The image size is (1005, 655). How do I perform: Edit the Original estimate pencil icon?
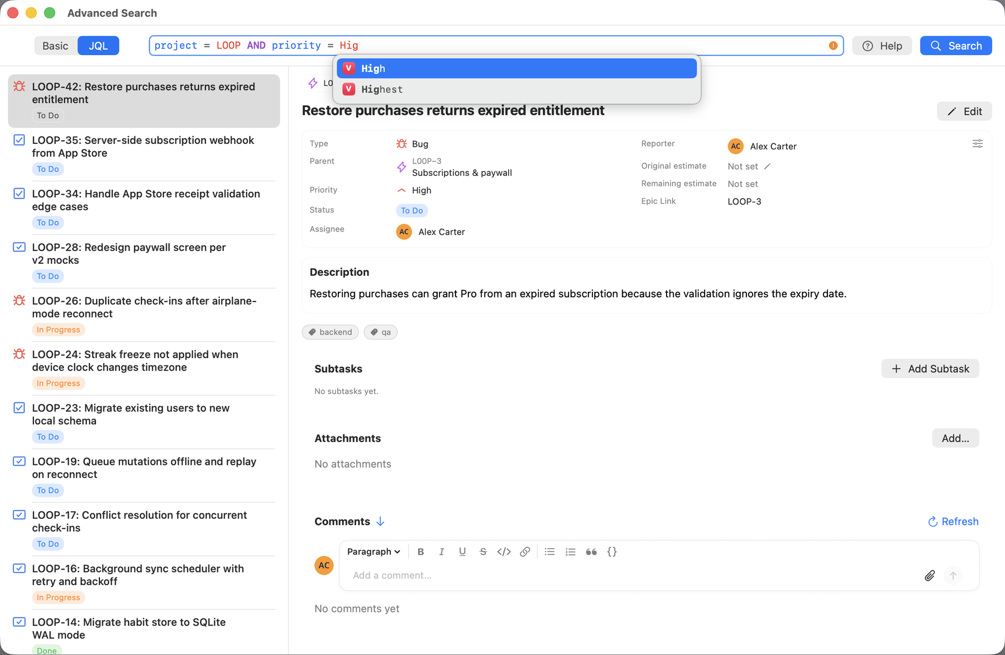pyautogui.click(x=767, y=166)
